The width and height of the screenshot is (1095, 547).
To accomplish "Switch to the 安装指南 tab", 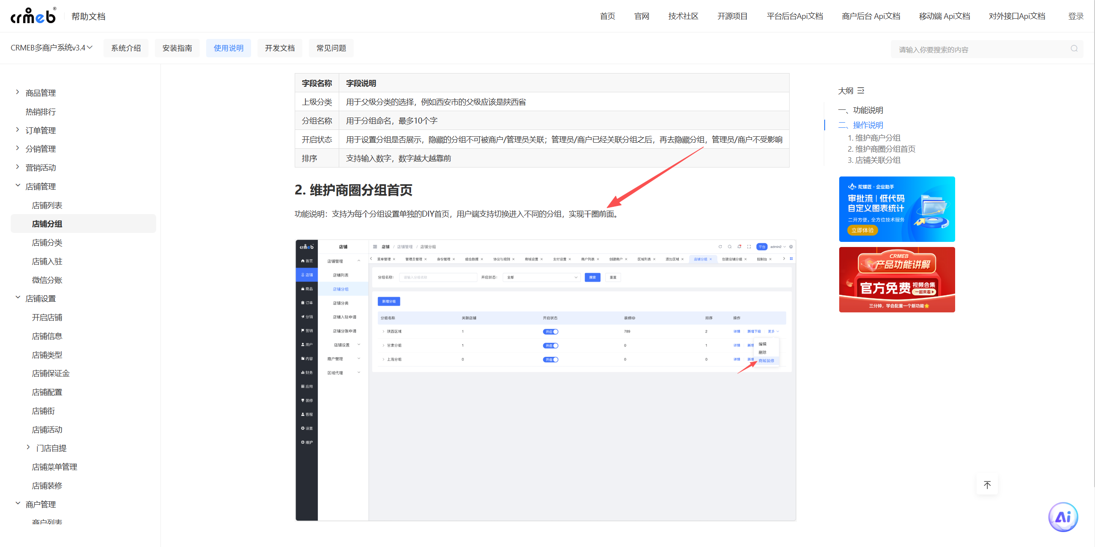I will (177, 48).
